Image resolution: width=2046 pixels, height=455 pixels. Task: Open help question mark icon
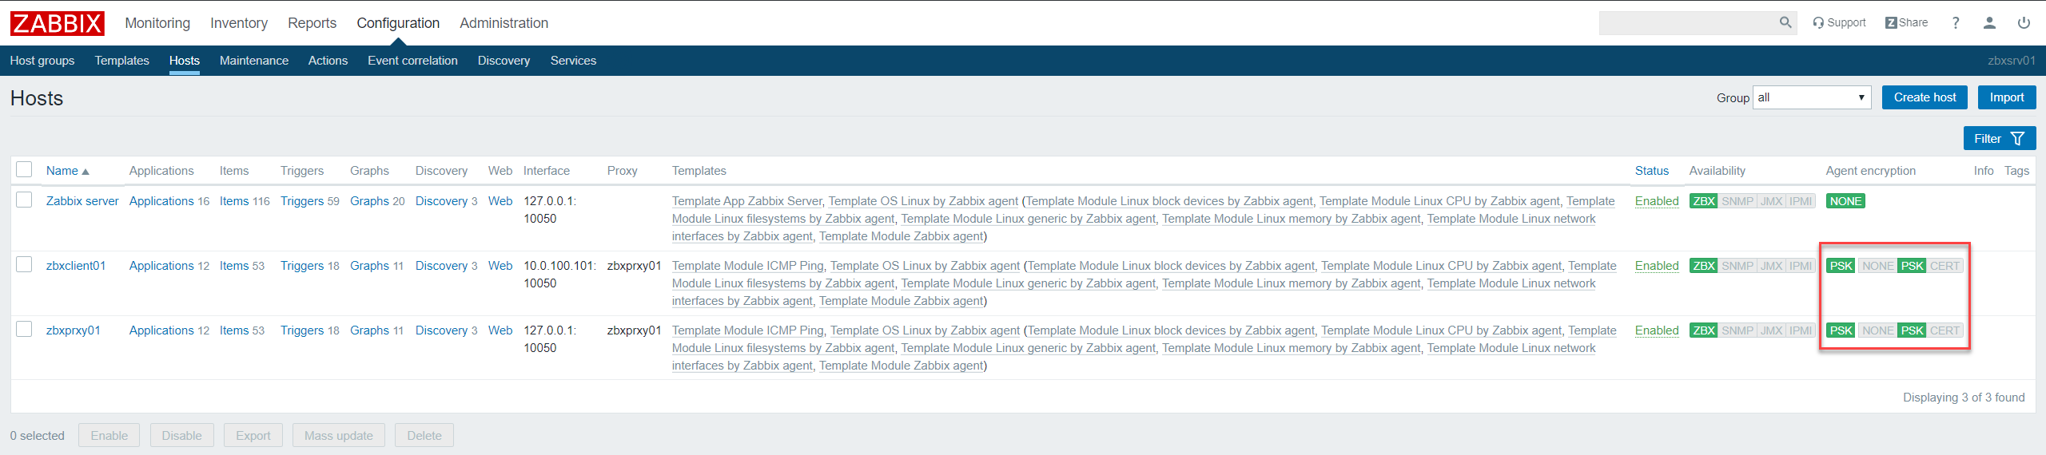[x=1956, y=23]
